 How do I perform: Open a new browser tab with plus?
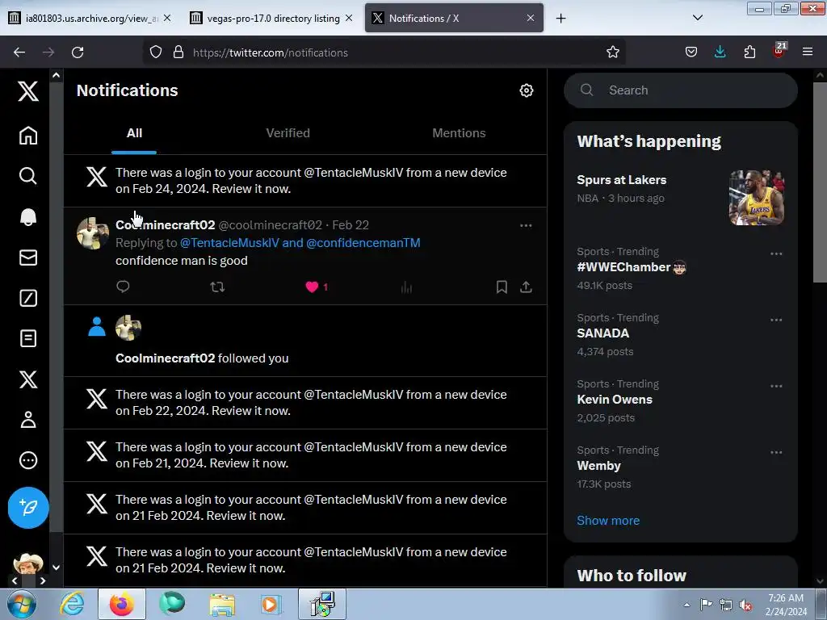click(x=560, y=19)
